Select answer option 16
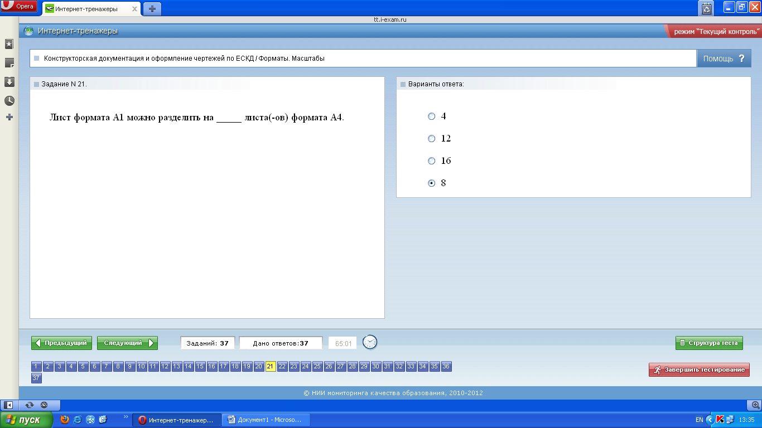This screenshot has height=428, width=762. click(431, 161)
